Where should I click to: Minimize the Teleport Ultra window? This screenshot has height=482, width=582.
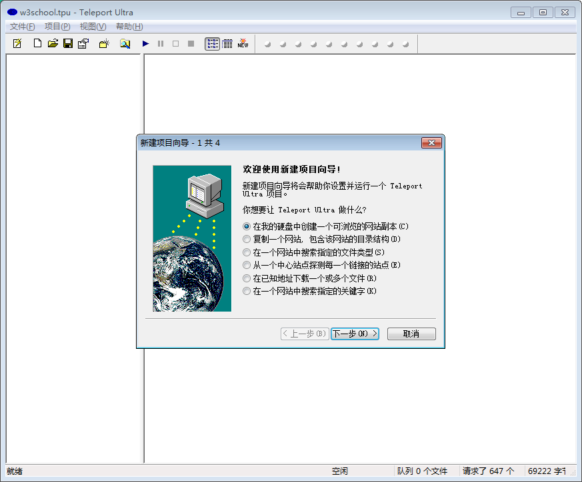click(x=521, y=13)
